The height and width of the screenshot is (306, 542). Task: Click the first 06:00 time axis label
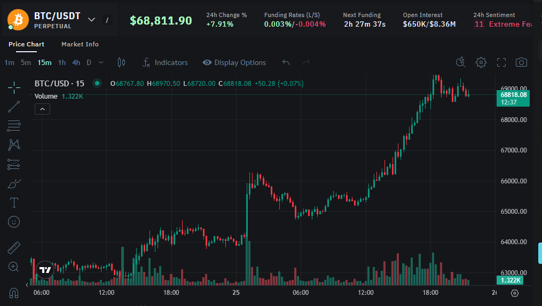[42, 293]
